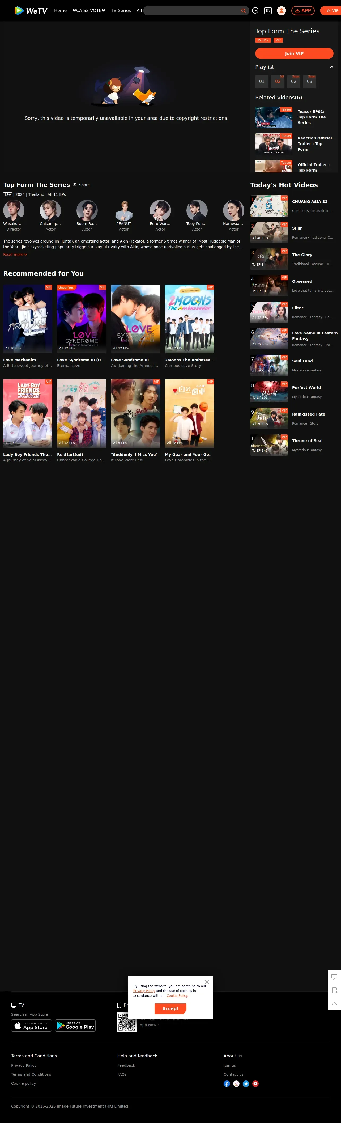The height and width of the screenshot is (1123, 341).
Task: Open Privacy Policy link in cookie popup
Action: coord(144,990)
